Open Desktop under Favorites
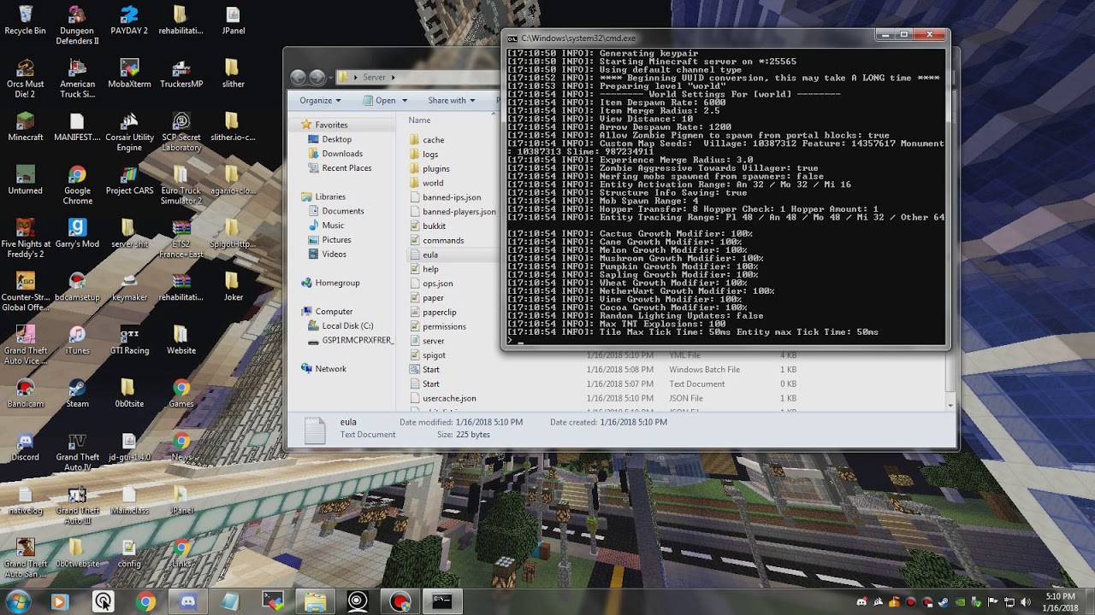Screen dimensions: 1095x615 click(x=336, y=139)
